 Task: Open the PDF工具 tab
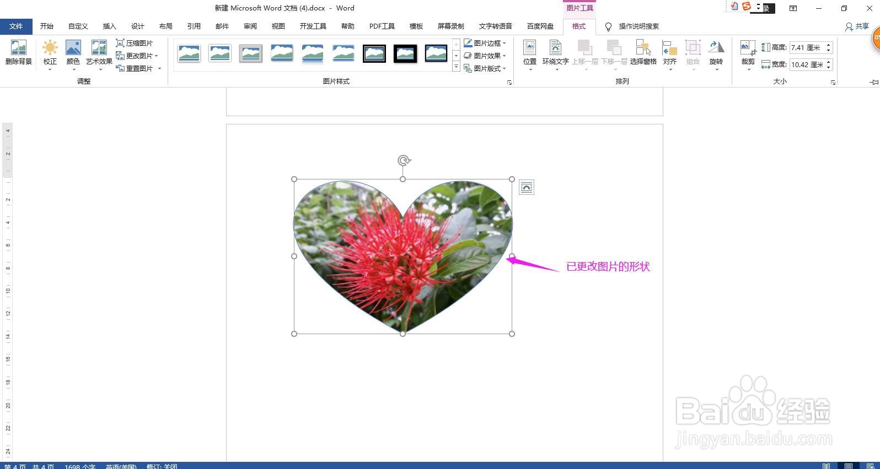click(382, 26)
